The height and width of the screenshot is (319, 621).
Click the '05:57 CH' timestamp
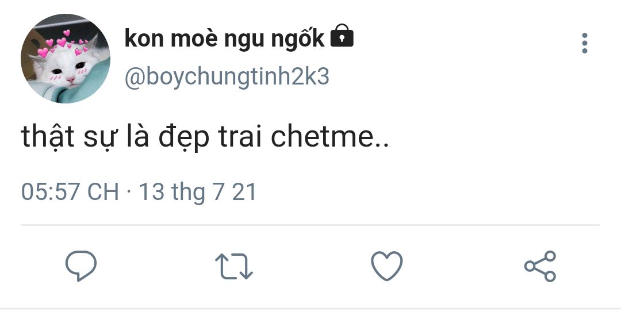tap(70, 192)
